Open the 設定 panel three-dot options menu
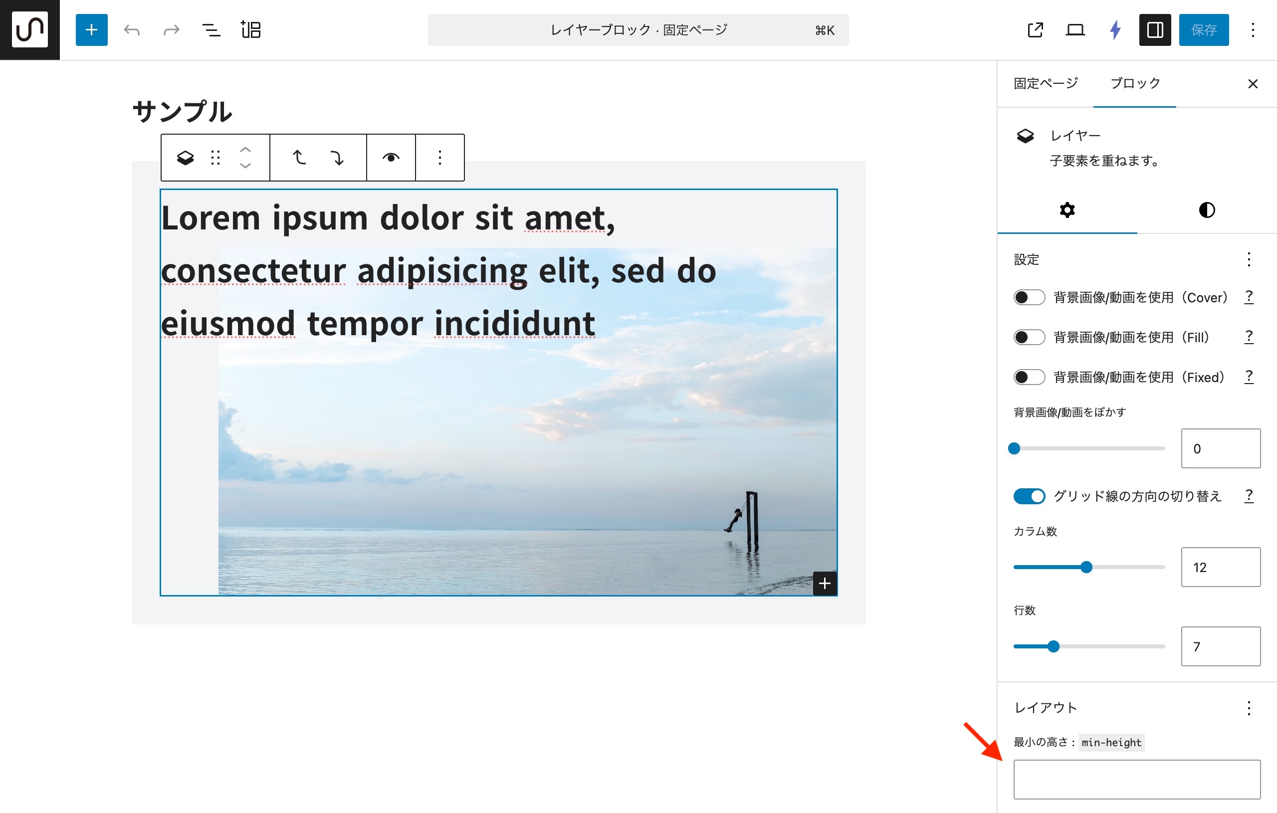 point(1249,259)
